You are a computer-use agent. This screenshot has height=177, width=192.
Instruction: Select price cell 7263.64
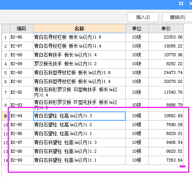coord(166,160)
